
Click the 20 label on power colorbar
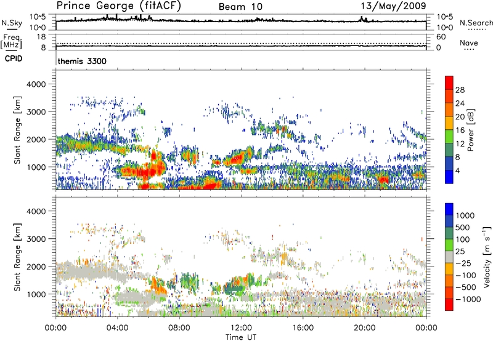(460, 117)
